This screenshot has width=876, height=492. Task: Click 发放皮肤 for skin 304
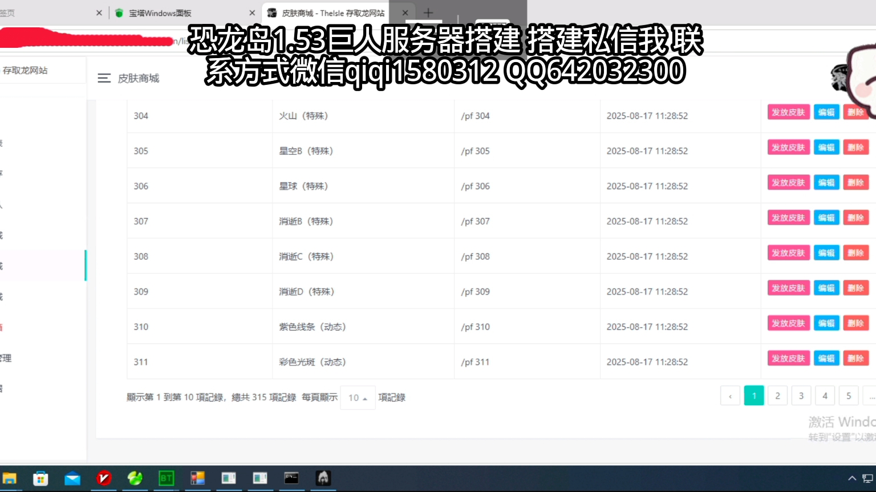click(x=789, y=112)
